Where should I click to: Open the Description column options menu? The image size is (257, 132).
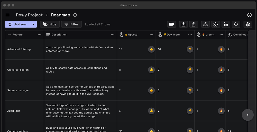(113, 35)
